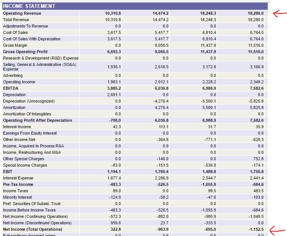Viewport: 287px width, 236px height.
Task: Select the Interest Income value 113.1
Action: pos(162,127)
